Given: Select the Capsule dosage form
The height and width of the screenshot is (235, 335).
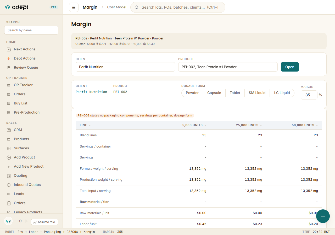Looking at the screenshot, I should pos(214,93).
